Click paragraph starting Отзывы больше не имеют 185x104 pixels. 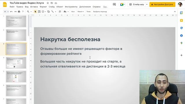point(81,51)
